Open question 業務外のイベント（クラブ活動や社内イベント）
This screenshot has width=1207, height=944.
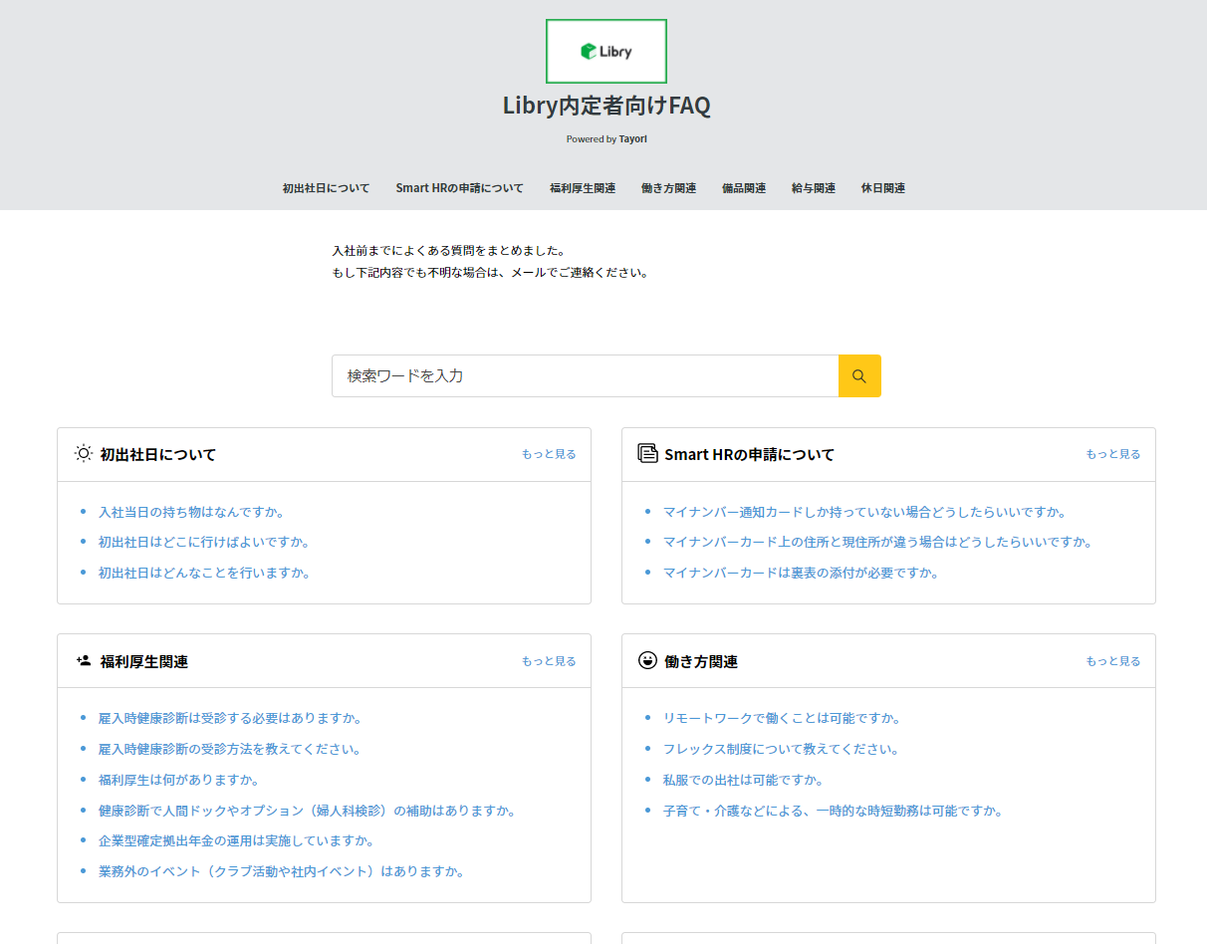(x=282, y=871)
